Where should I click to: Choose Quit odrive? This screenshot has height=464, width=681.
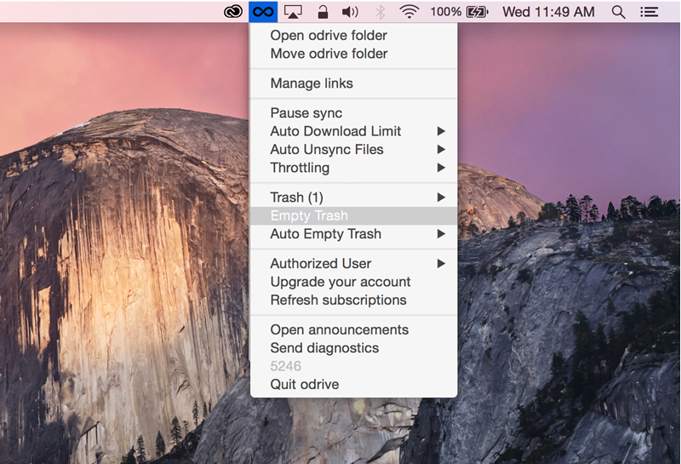353,385
